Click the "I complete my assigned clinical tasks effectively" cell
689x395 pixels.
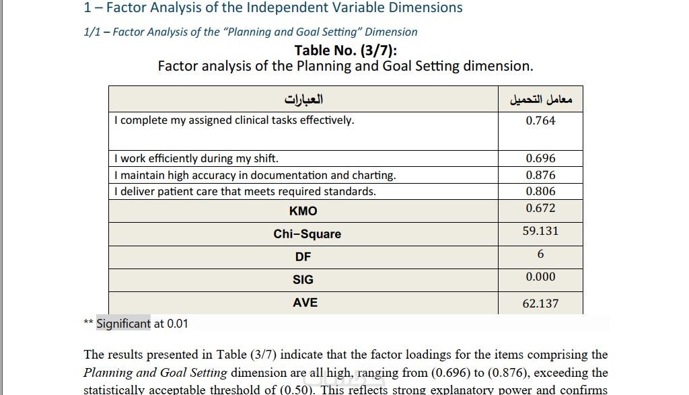(x=234, y=120)
